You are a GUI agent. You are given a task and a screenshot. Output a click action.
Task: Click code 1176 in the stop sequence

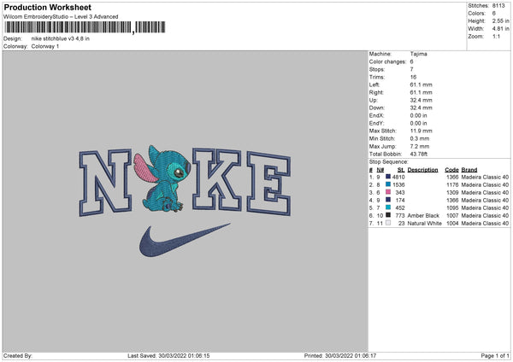click(452, 185)
